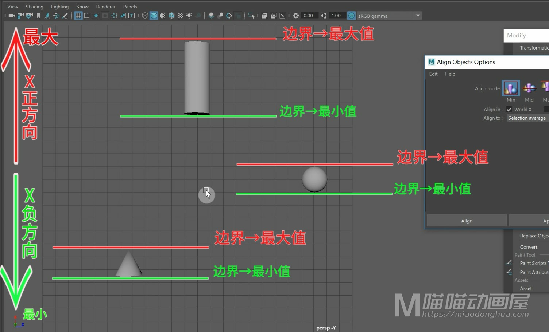This screenshot has width=549, height=332.
Task: Toggle the Motion Blur icon
Action: (220, 16)
